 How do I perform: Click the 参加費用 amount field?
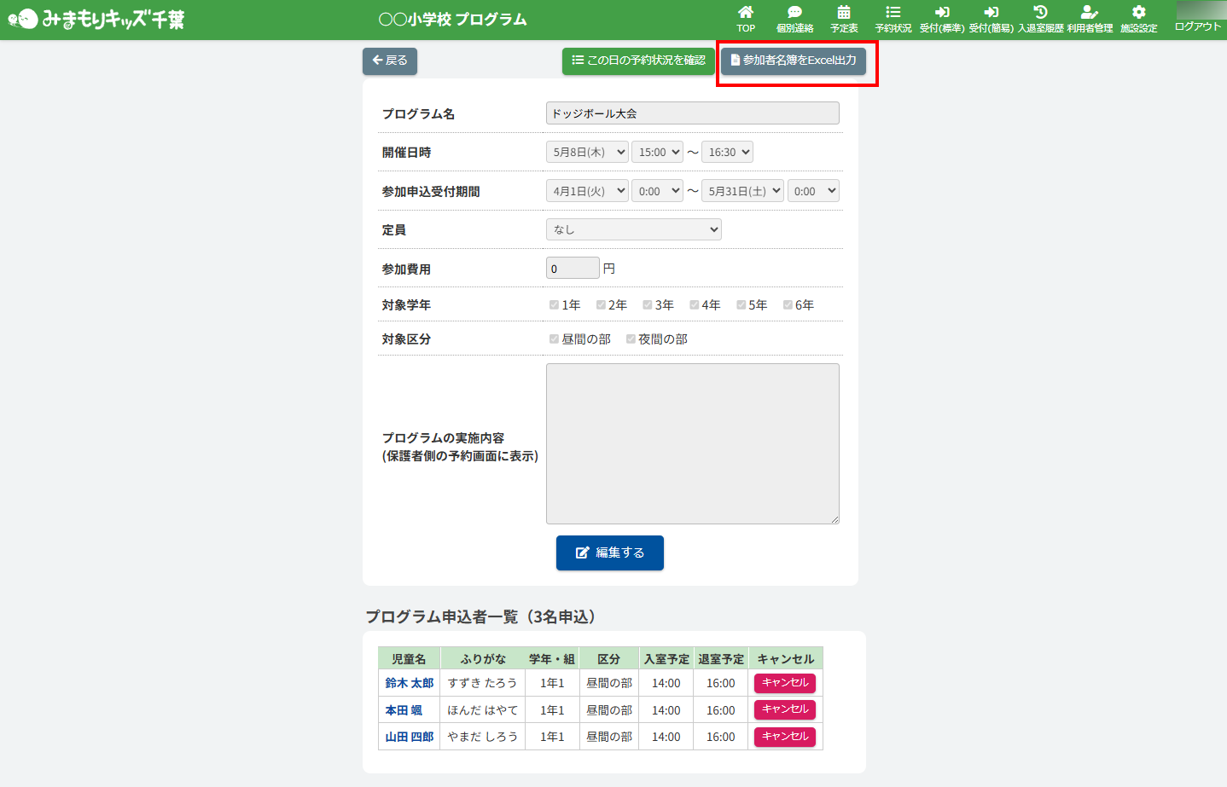click(x=573, y=269)
